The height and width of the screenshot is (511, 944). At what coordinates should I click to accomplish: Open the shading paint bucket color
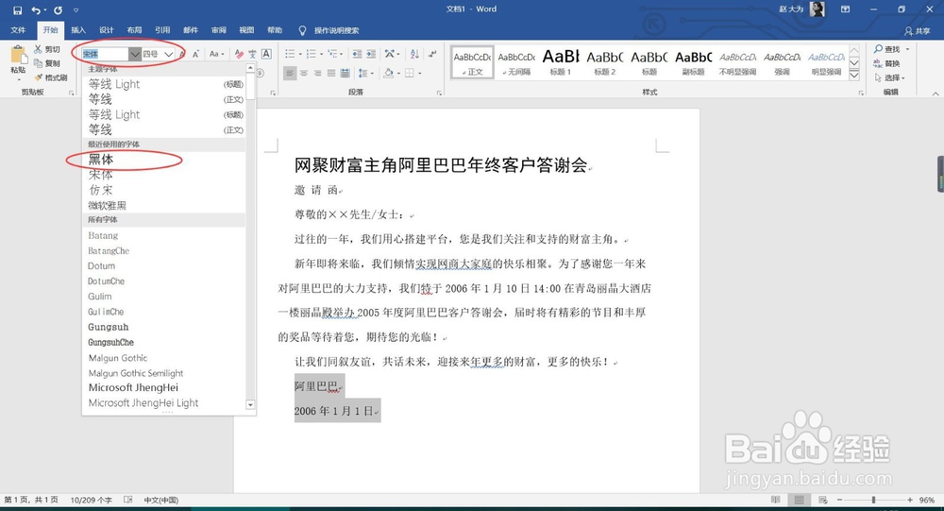pyautogui.click(x=391, y=74)
